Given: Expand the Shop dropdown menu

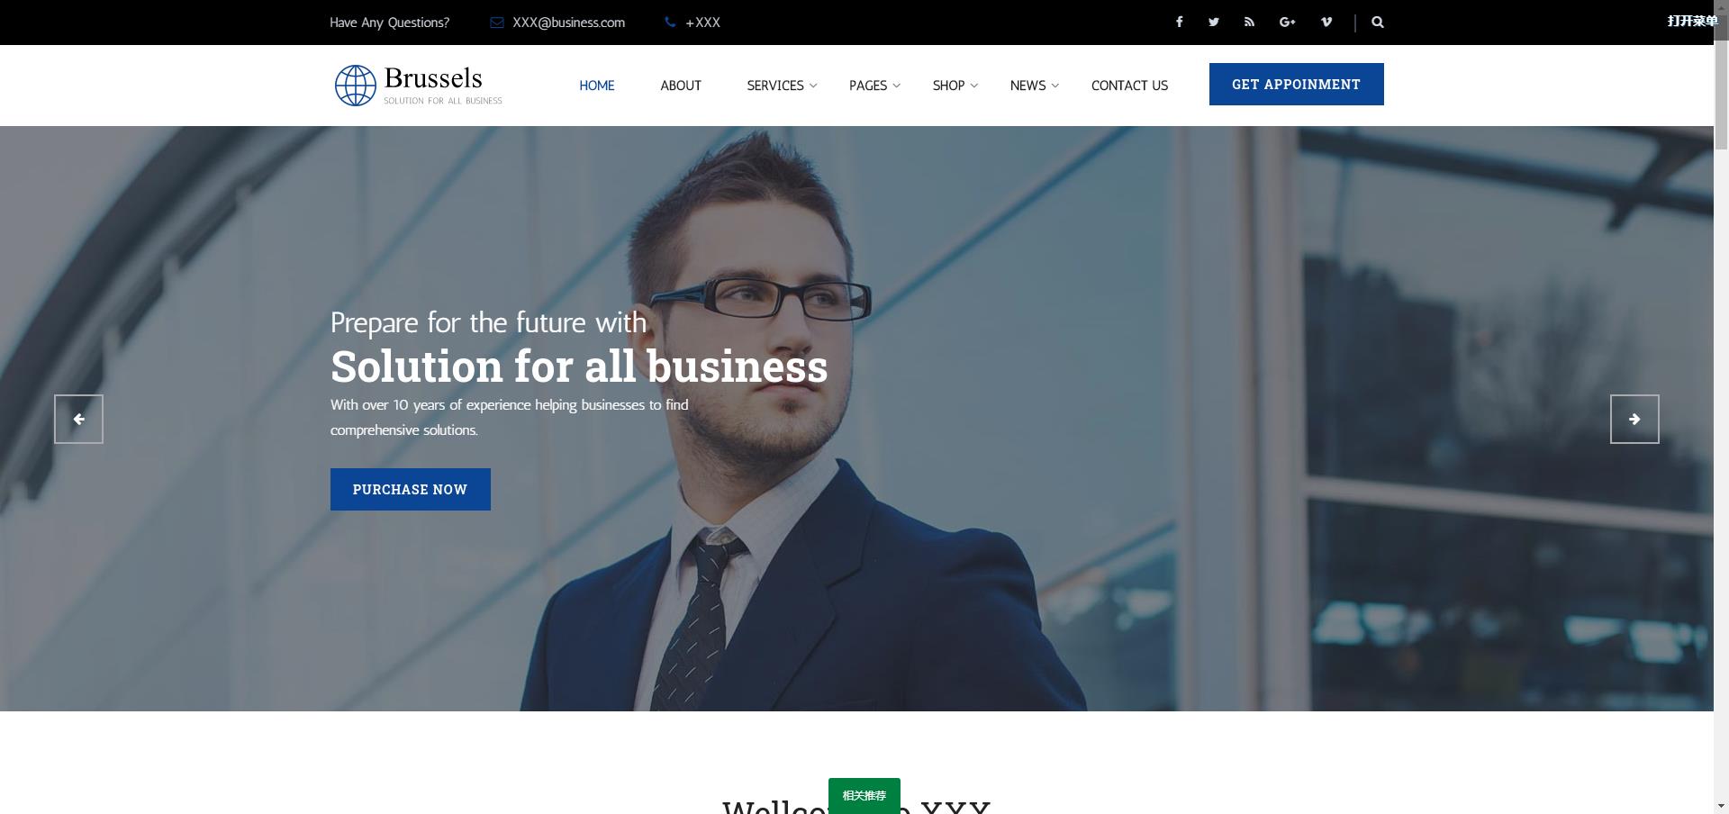Looking at the screenshot, I should coord(955,85).
